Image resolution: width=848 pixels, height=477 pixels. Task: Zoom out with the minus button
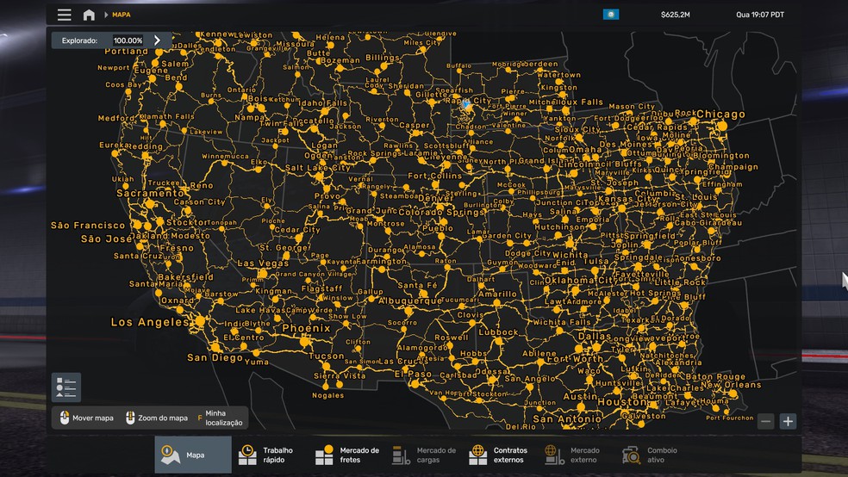765,421
